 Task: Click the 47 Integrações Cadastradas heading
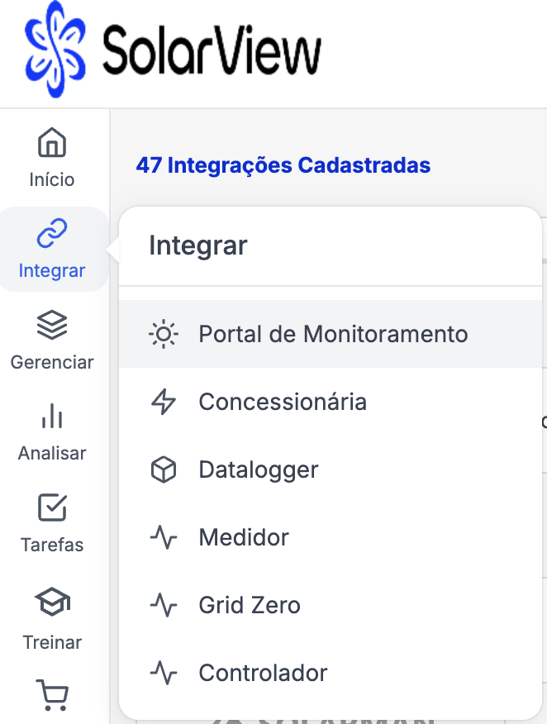pos(283,165)
